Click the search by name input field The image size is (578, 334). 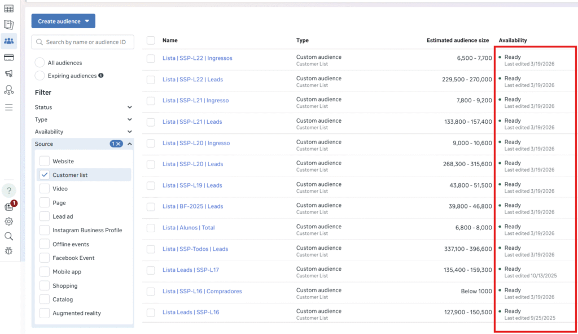pyautogui.click(x=82, y=42)
